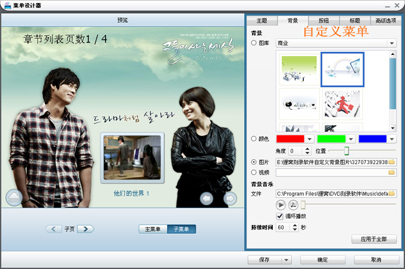Viewport: 405px width, 269px height.
Task: Click the 持续时间 value field showing 60
Action: coord(284,227)
